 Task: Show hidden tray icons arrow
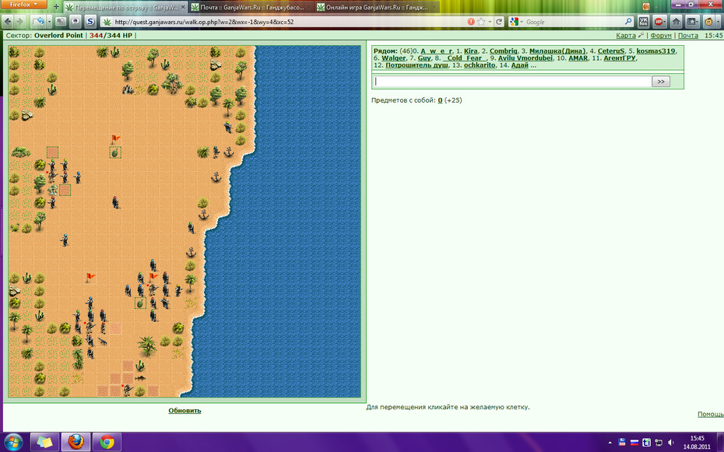pyautogui.click(x=610, y=443)
